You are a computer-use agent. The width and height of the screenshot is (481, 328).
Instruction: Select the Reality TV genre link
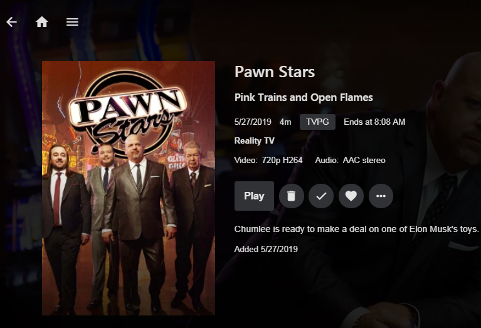coord(255,141)
